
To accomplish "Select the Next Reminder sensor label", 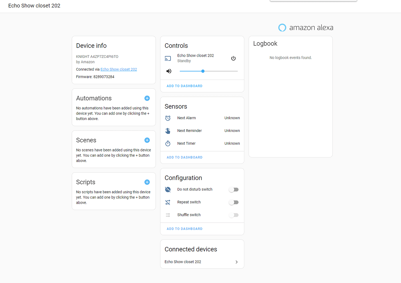I will [189, 131].
